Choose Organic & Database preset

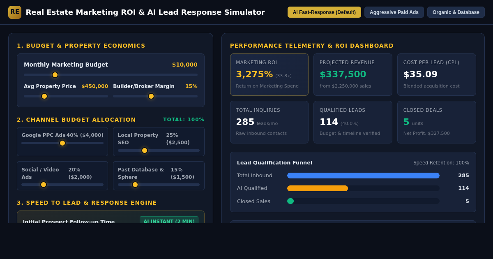[456, 12]
